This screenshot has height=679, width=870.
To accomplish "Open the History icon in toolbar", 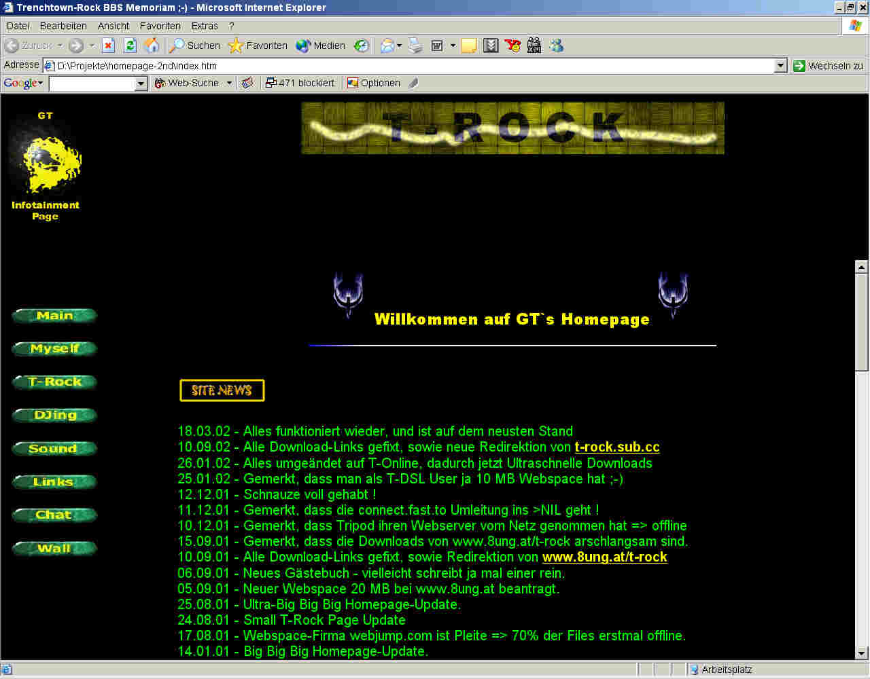I will 362,45.
